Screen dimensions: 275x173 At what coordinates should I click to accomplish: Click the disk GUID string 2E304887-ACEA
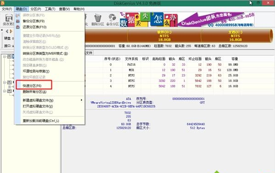[x=126, y=106]
